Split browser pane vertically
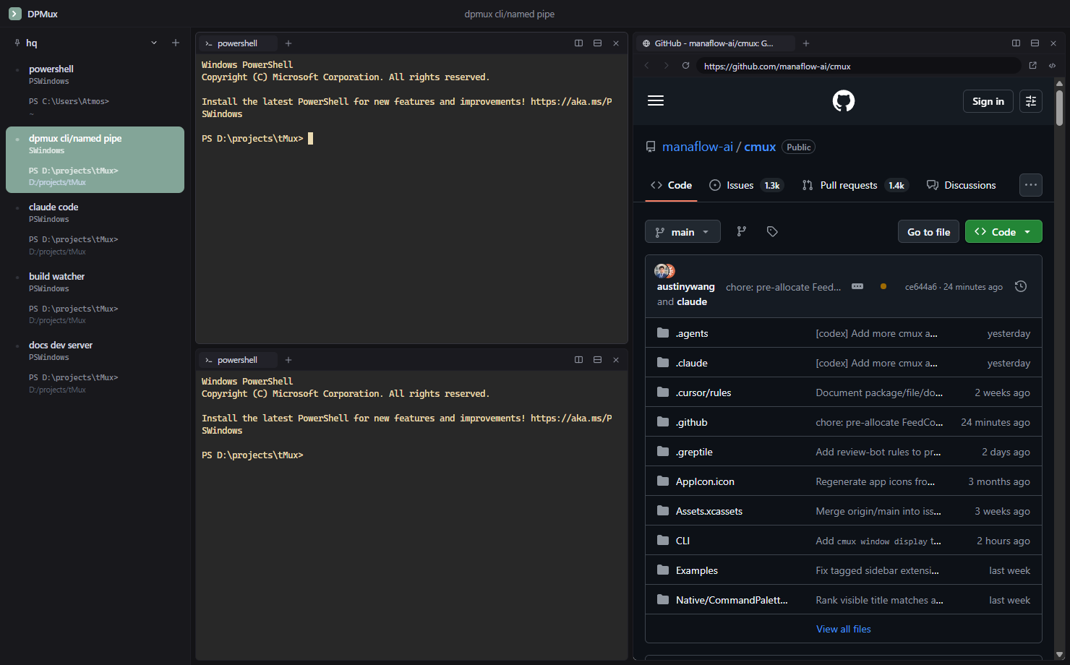The image size is (1070, 665). pos(1016,43)
